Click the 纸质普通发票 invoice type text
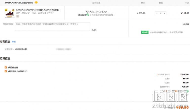 click(x=21, y=49)
